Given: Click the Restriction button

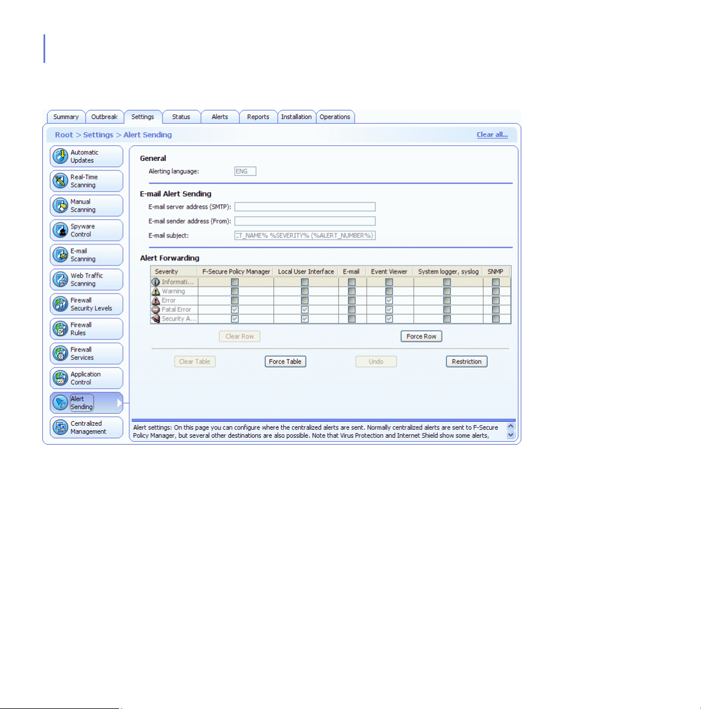Looking at the screenshot, I should [466, 362].
